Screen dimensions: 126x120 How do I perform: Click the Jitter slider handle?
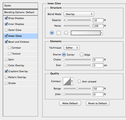pos(64,94)
